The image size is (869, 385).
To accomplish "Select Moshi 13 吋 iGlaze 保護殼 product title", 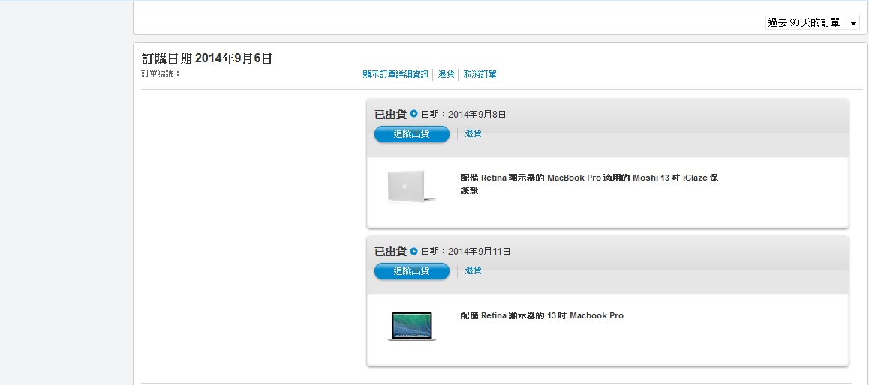I will (590, 184).
